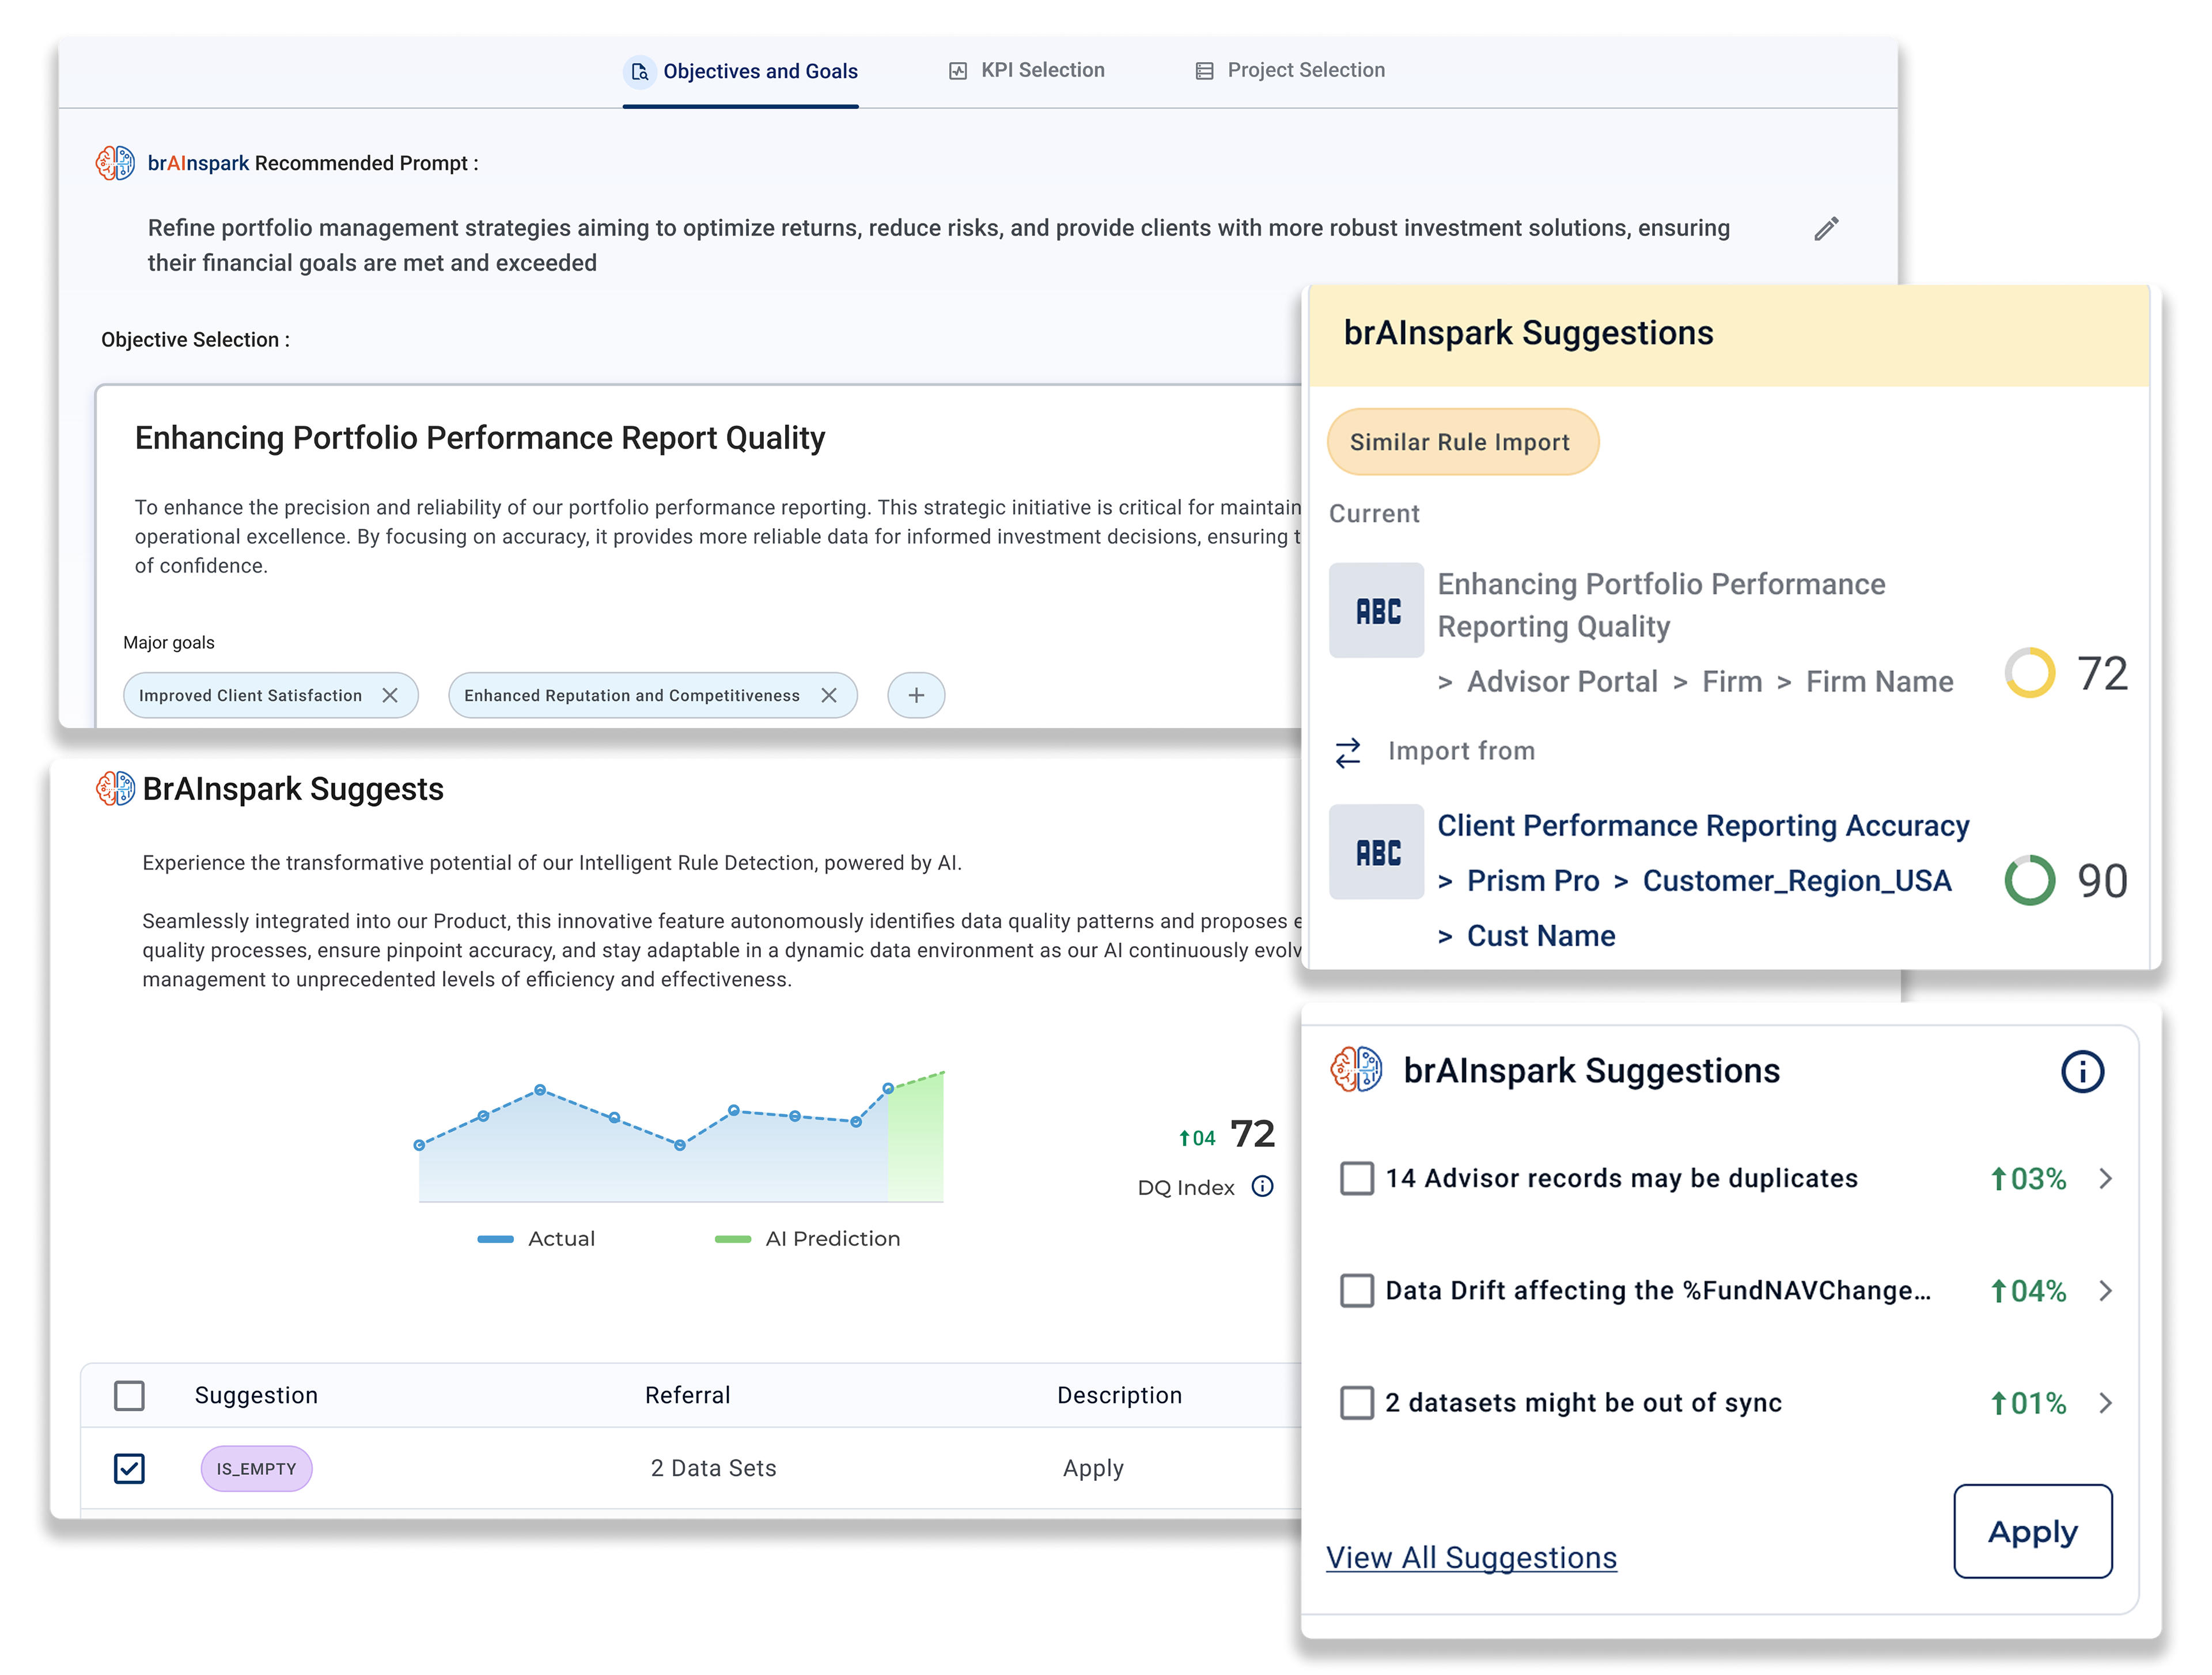Screen dimensions: 2212x1675
Task: Click the Import from swap arrows icon
Action: click(1348, 752)
